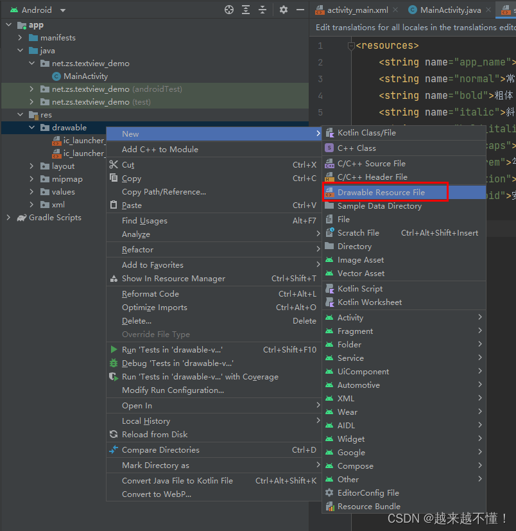Close the activity_main.xml tab
The width and height of the screenshot is (516, 531).
(395, 10)
